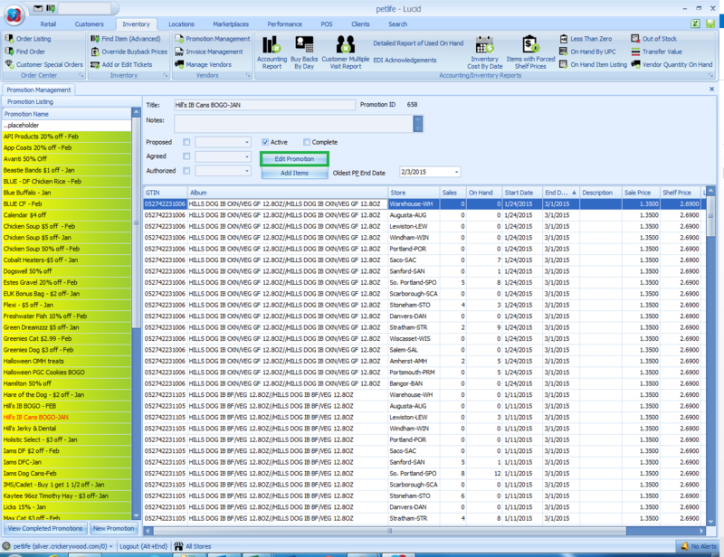Open the Agreed date dropdown
Screen dimensions: 724x557
pyautogui.click(x=247, y=156)
